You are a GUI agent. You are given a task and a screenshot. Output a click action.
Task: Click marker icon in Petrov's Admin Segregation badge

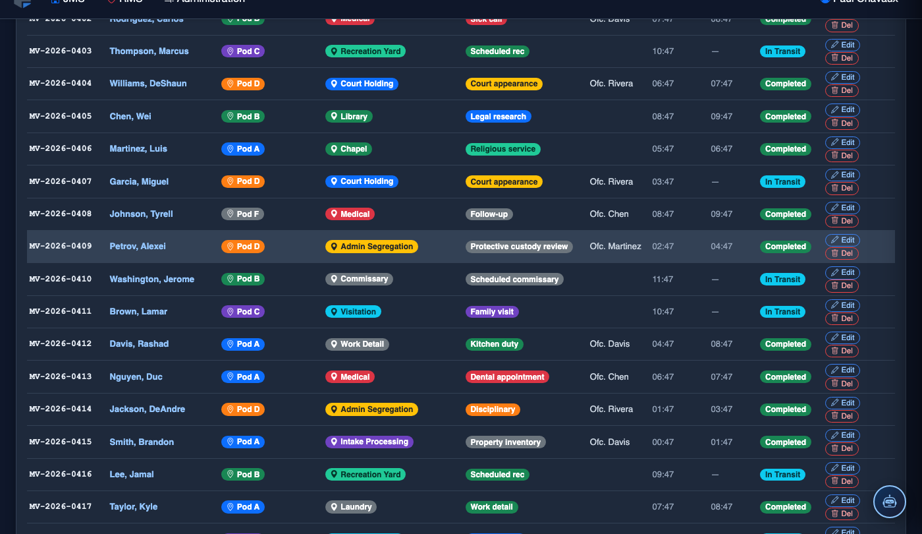click(334, 247)
